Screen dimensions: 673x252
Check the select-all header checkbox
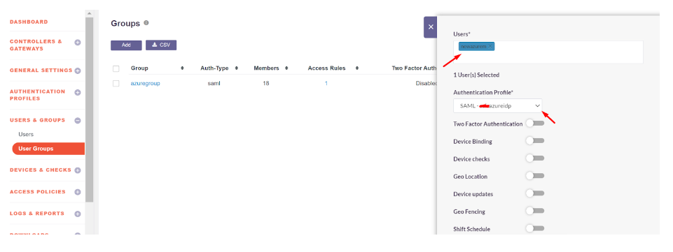(116, 68)
